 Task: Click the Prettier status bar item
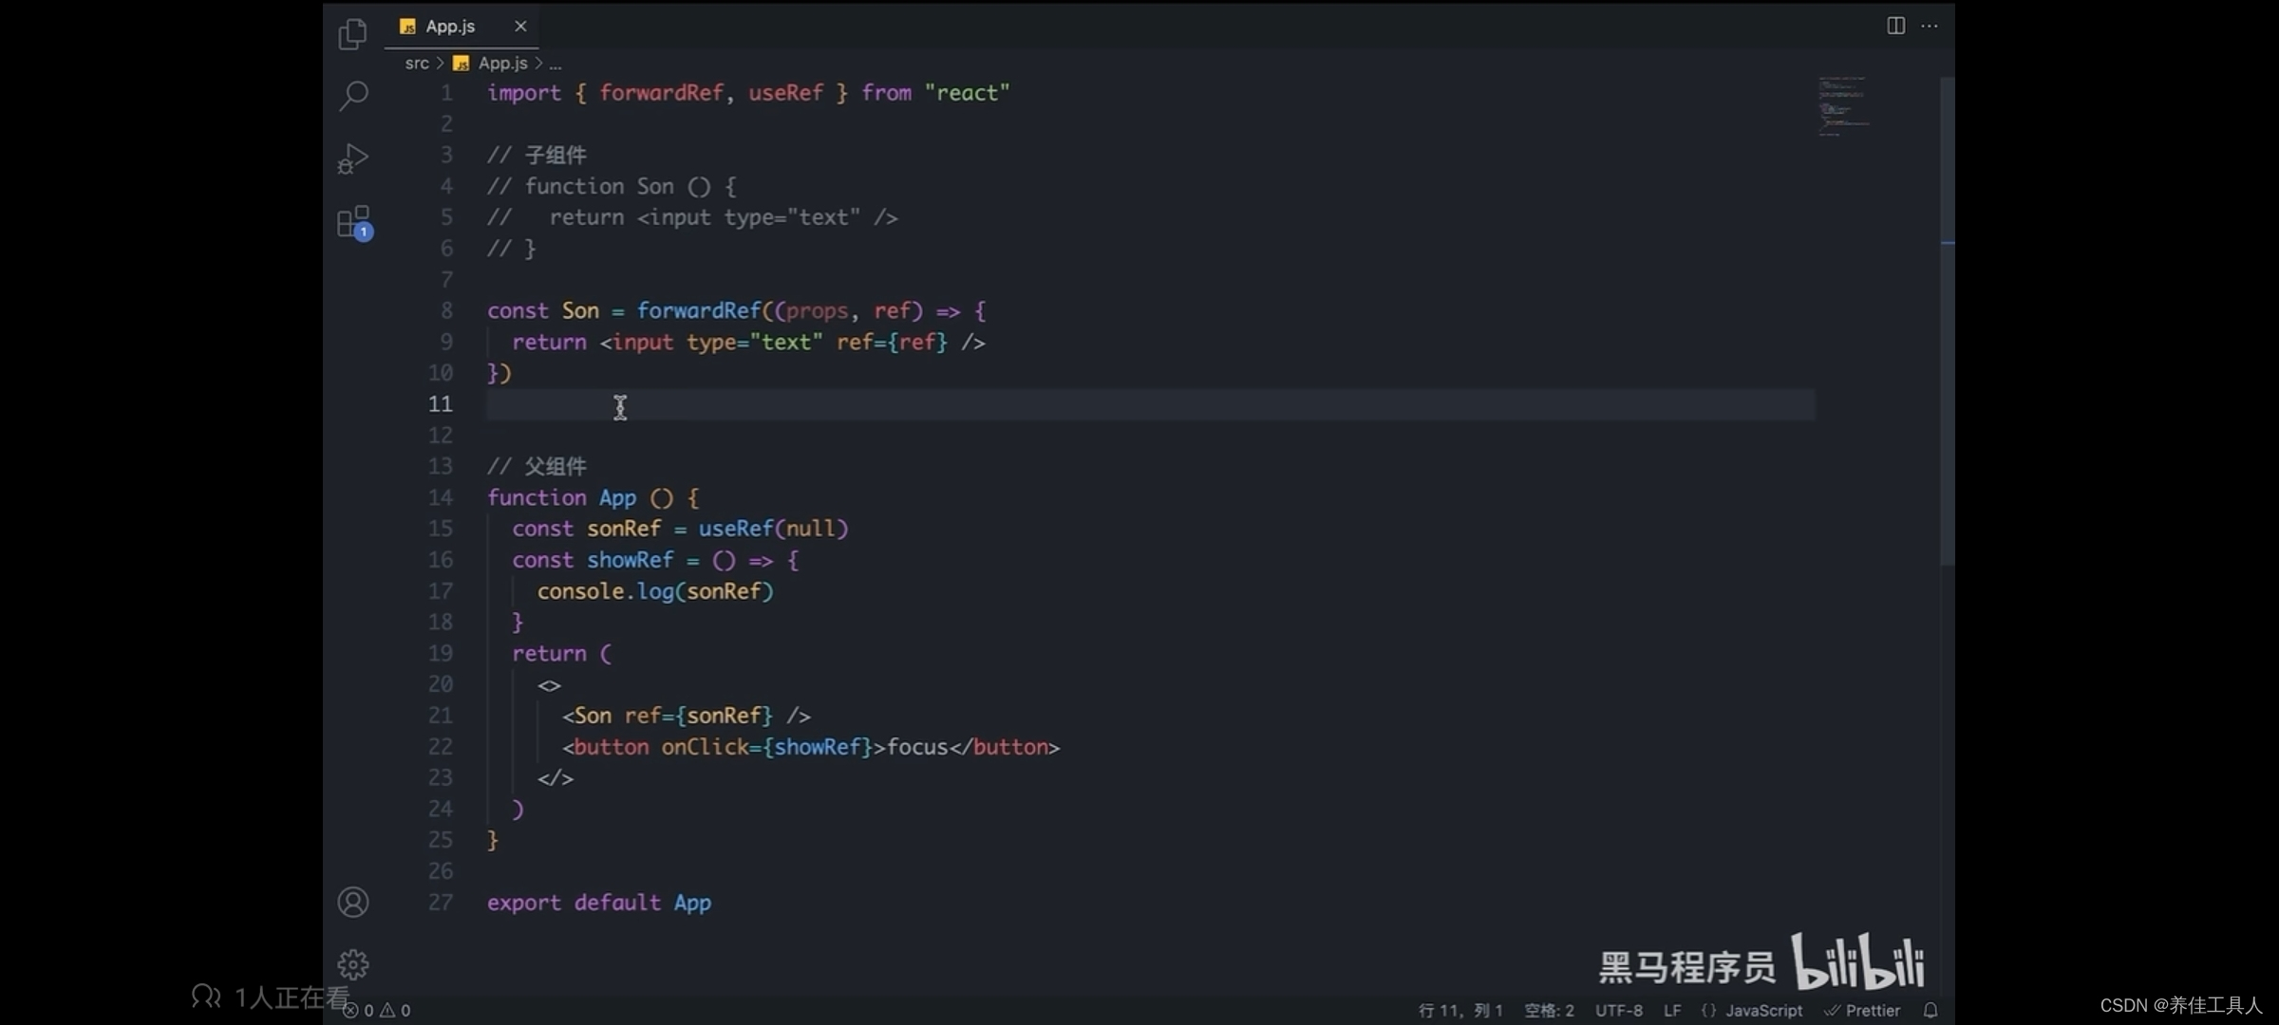point(1862,1011)
